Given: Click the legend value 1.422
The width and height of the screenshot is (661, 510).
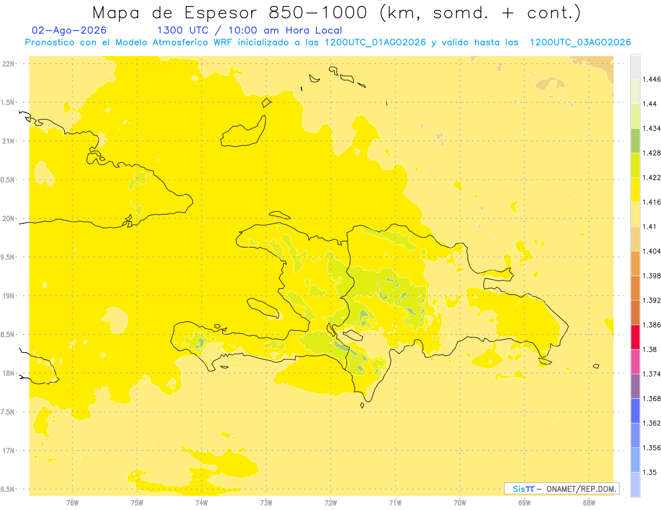Looking at the screenshot, I should click(652, 178).
